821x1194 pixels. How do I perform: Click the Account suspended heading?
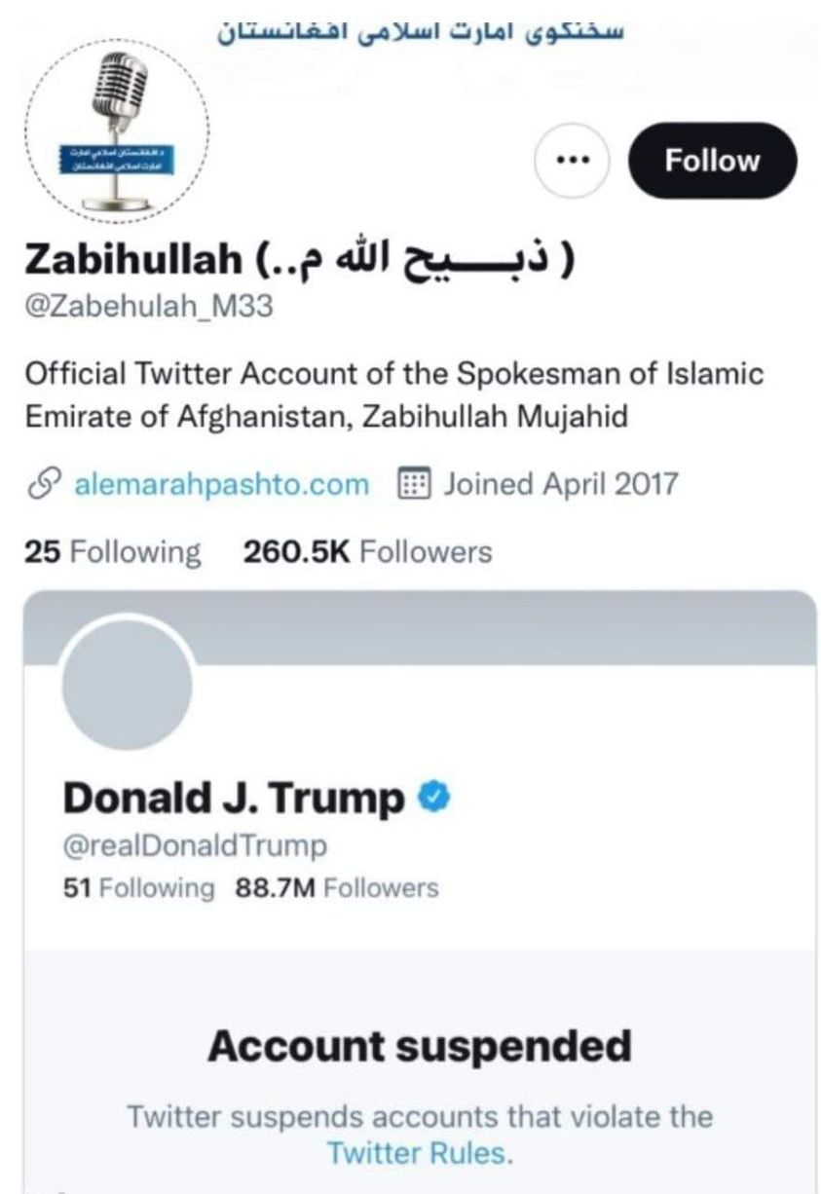click(420, 1047)
